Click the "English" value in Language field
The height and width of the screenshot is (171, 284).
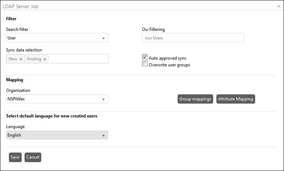click(14, 135)
